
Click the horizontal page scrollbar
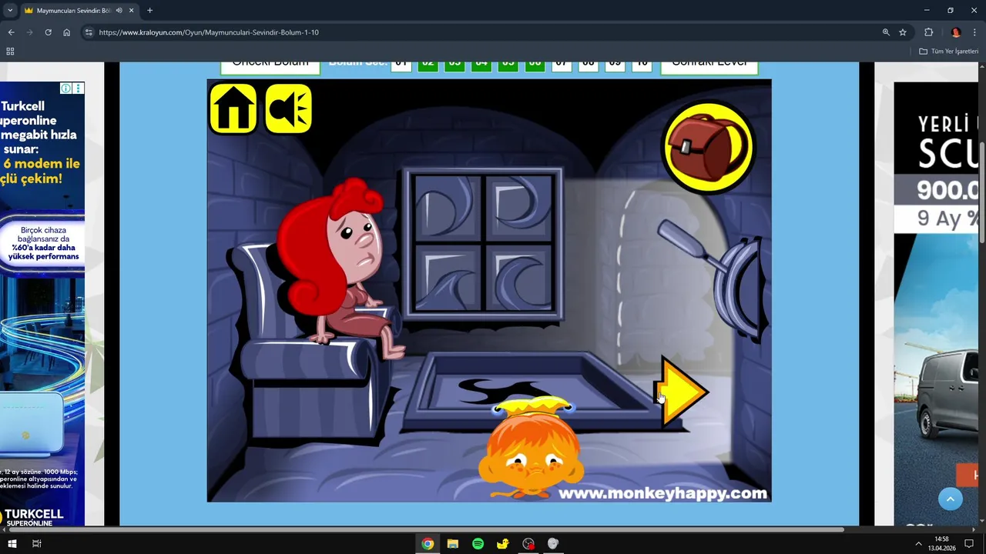tap(425, 529)
